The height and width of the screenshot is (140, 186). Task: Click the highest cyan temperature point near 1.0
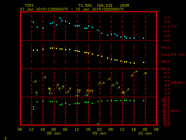point(60,18)
